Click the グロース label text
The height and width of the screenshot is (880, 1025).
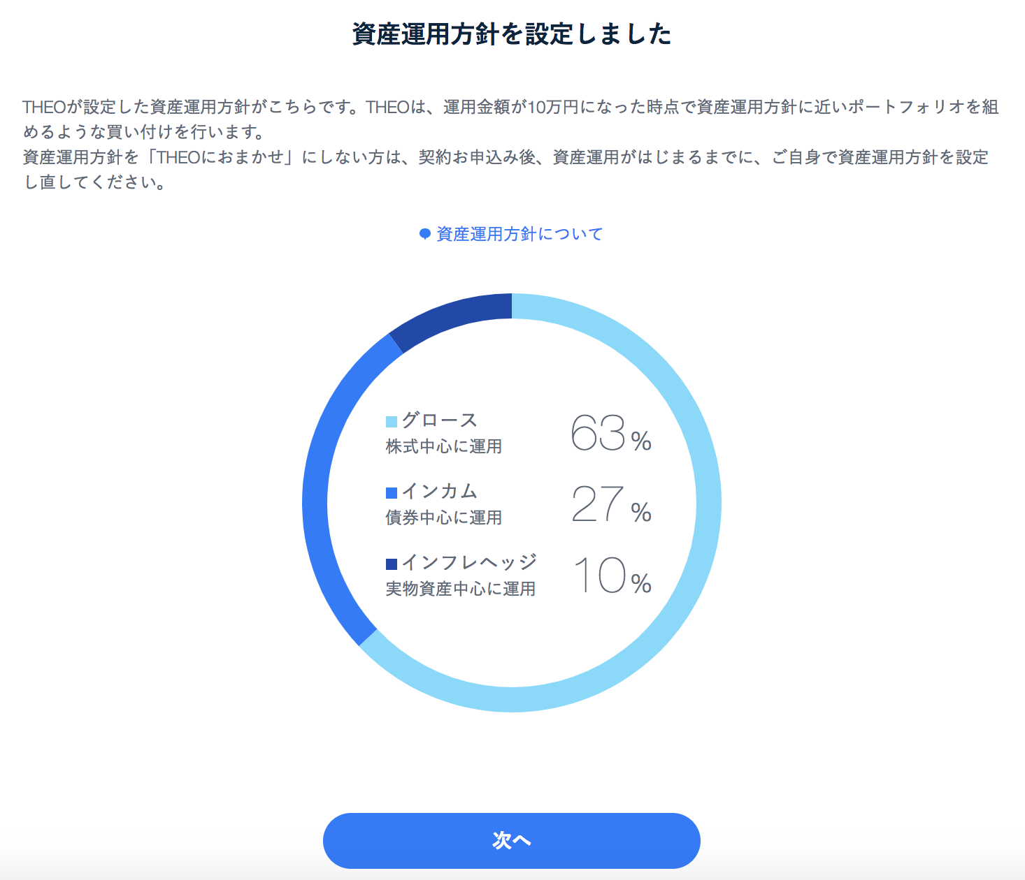point(440,420)
